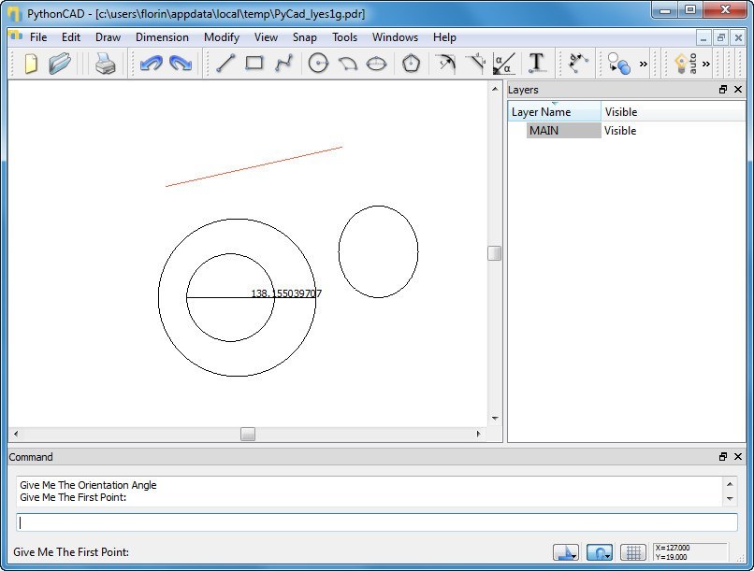
Task: Click command history scroll down arrow
Action: coord(730,498)
